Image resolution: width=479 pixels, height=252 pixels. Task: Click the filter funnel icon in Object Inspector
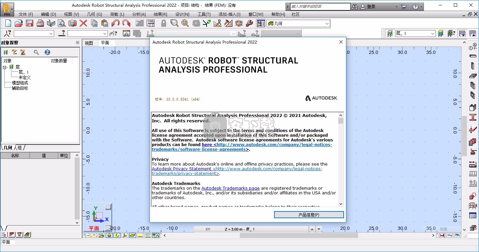14,52
